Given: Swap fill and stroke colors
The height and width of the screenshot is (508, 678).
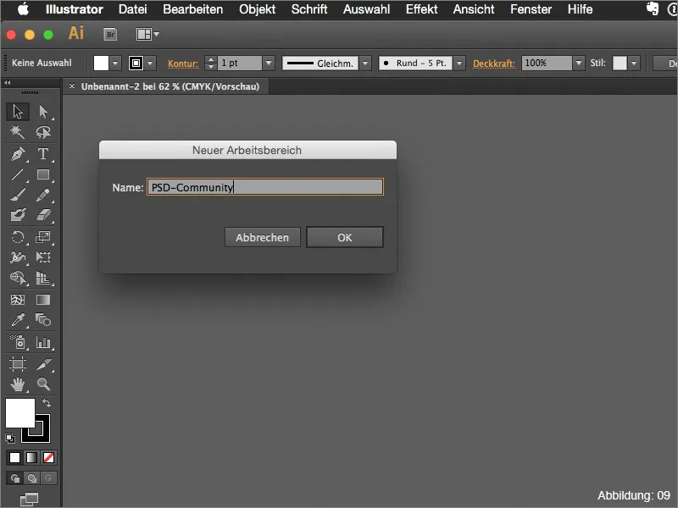Looking at the screenshot, I should tap(47, 403).
